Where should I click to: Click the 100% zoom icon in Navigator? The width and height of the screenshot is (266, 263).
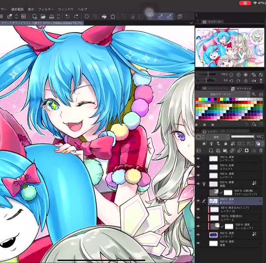pos(246,74)
